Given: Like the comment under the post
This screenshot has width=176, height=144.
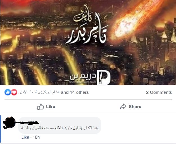Looking at the screenshot, I should click(x=25, y=137).
